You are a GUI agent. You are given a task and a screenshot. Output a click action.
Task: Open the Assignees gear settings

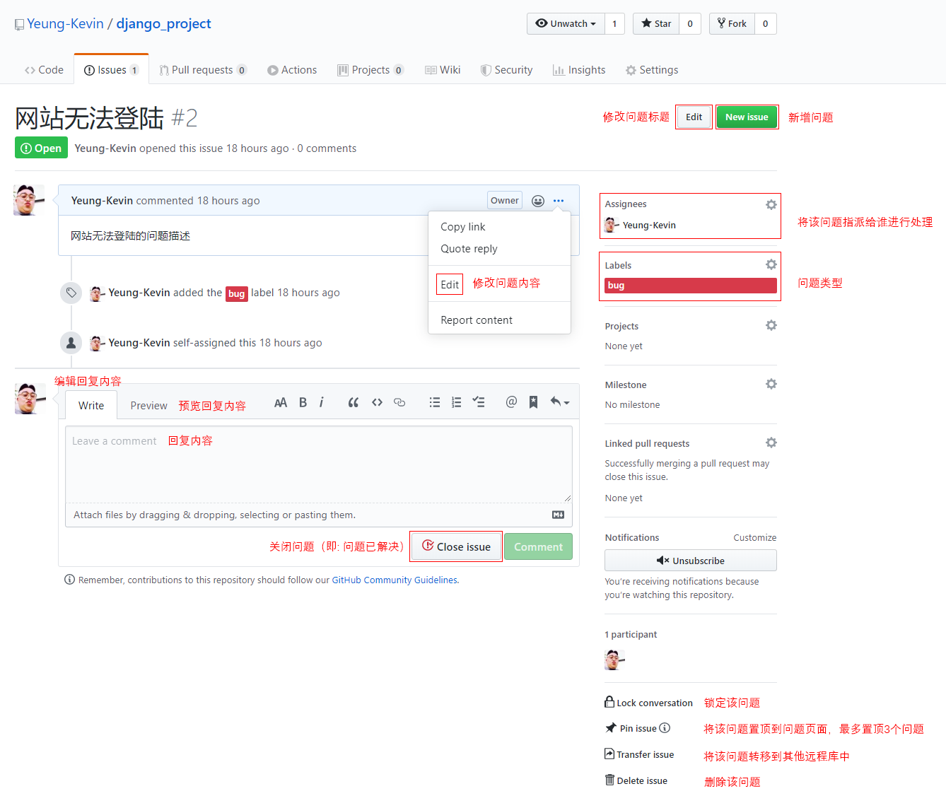(771, 204)
